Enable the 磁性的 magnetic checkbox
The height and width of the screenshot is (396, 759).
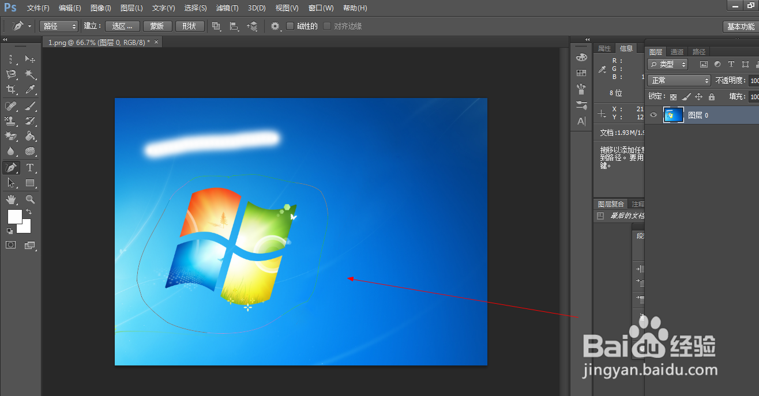290,26
